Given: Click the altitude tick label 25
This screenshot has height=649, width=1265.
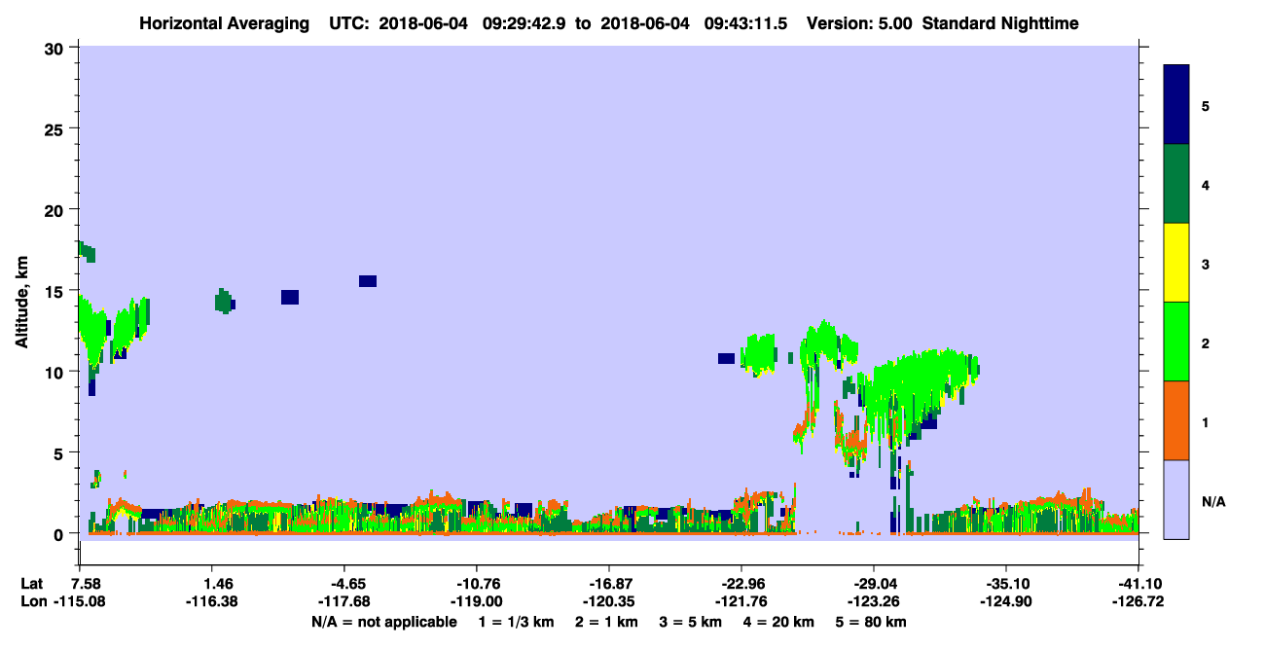Looking at the screenshot, I should (56, 128).
